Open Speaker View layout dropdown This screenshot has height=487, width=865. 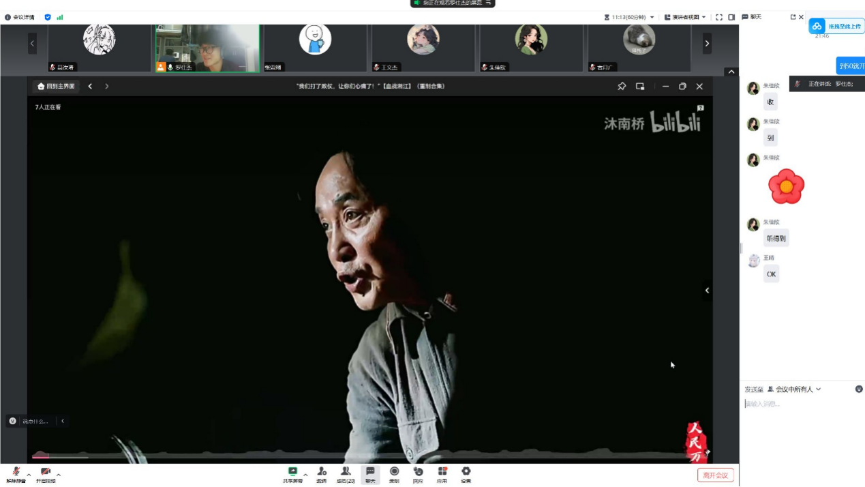coord(685,17)
